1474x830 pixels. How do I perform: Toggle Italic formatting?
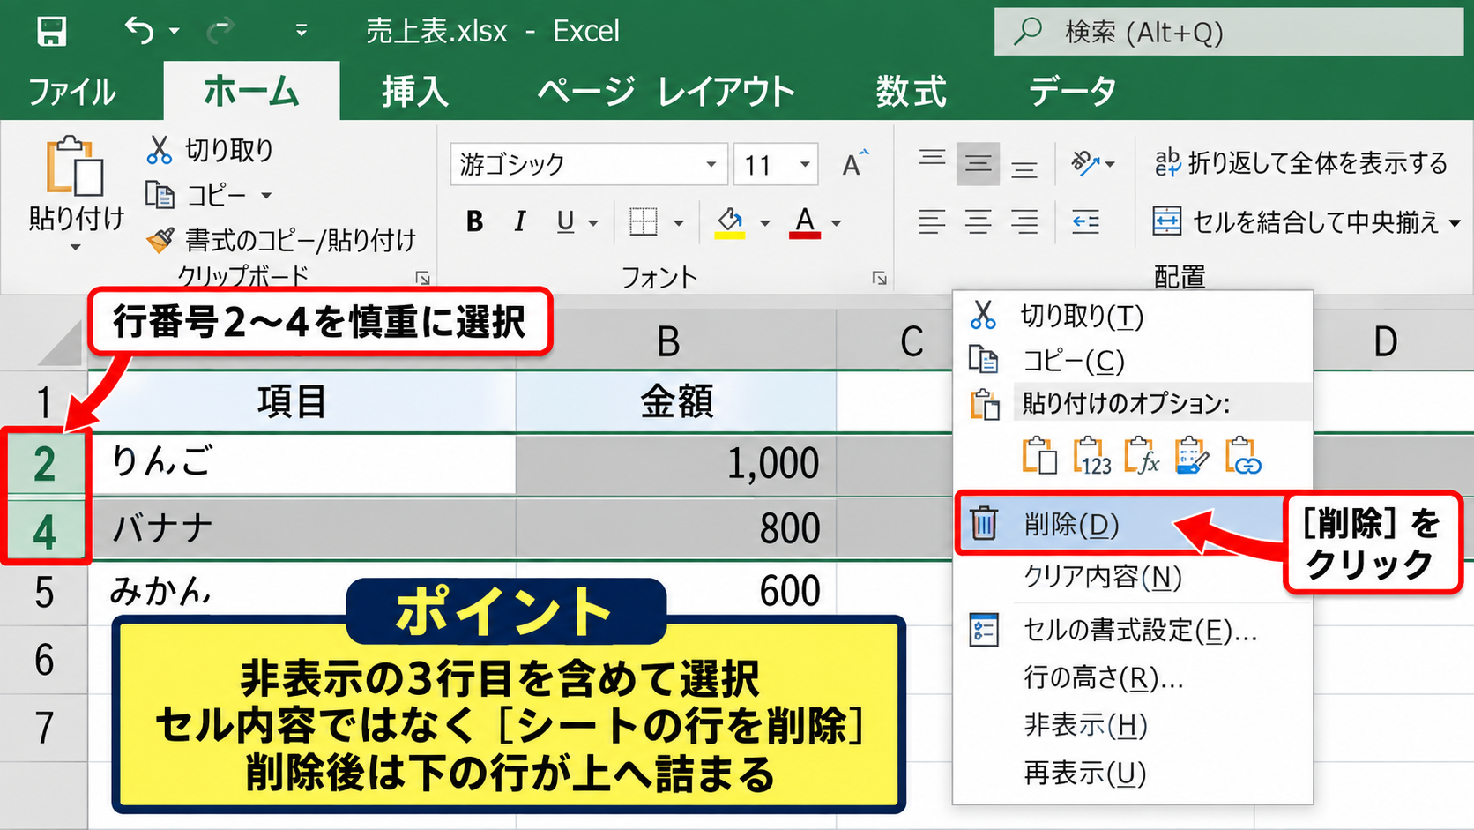[520, 222]
